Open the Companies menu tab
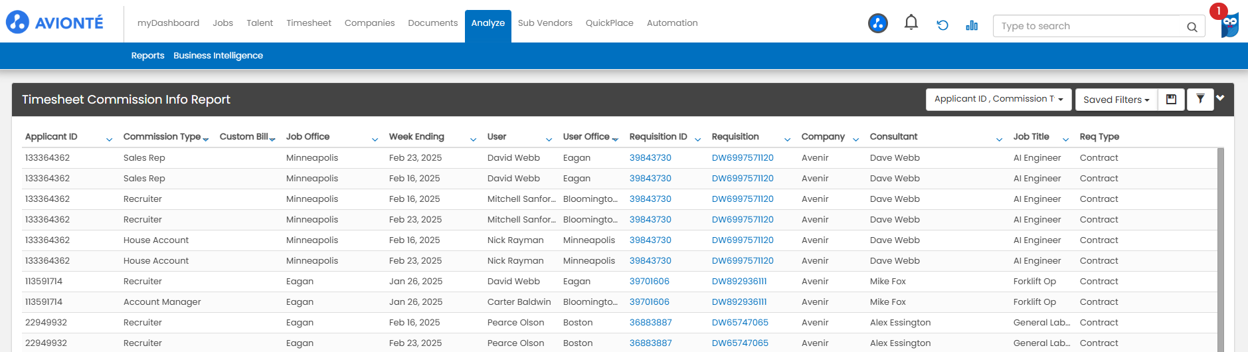 click(369, 23)
